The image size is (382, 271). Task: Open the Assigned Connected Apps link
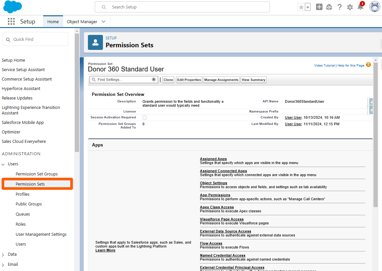(224, 171)
